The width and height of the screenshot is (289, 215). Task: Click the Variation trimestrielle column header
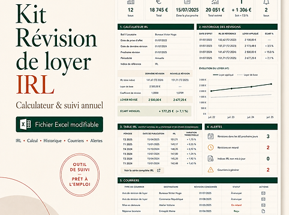pos(191,134)
